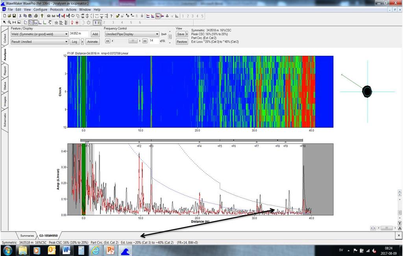Image resolution: width=403 pixels, height=256 pixels.
Task: Open Microsoft Word from the taskbar
Action: (x=66, y=250)
